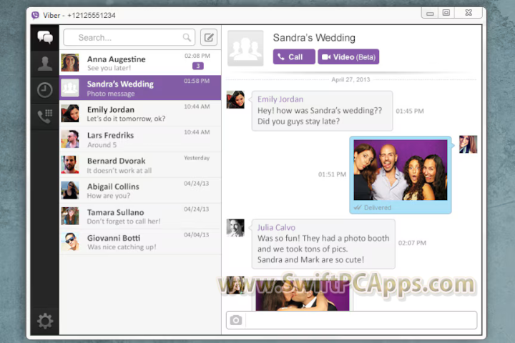
Task: Open the contacts view from the sidebar
Action: [45, 64]
